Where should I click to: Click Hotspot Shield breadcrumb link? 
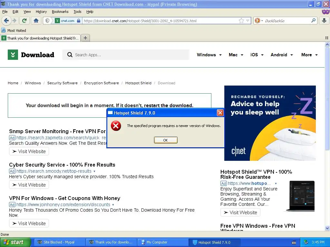[x=138, y=83]
